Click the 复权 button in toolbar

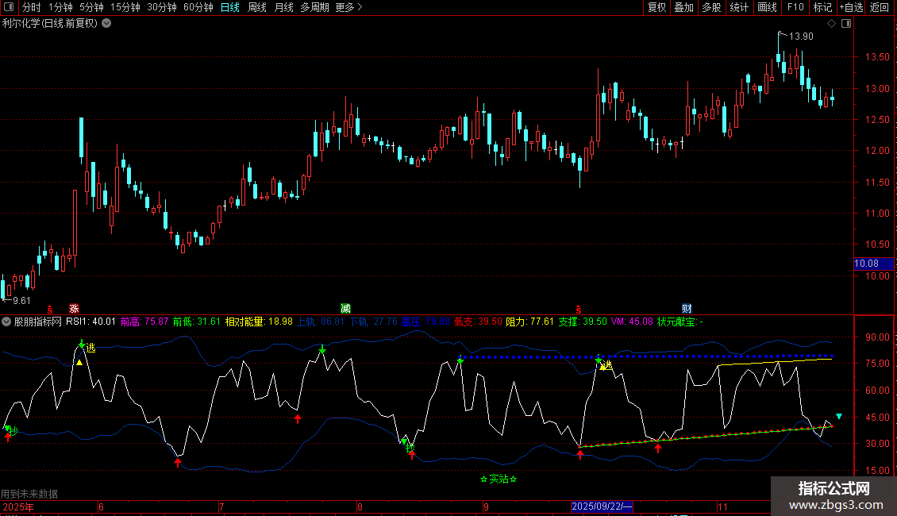click(657, 7)
